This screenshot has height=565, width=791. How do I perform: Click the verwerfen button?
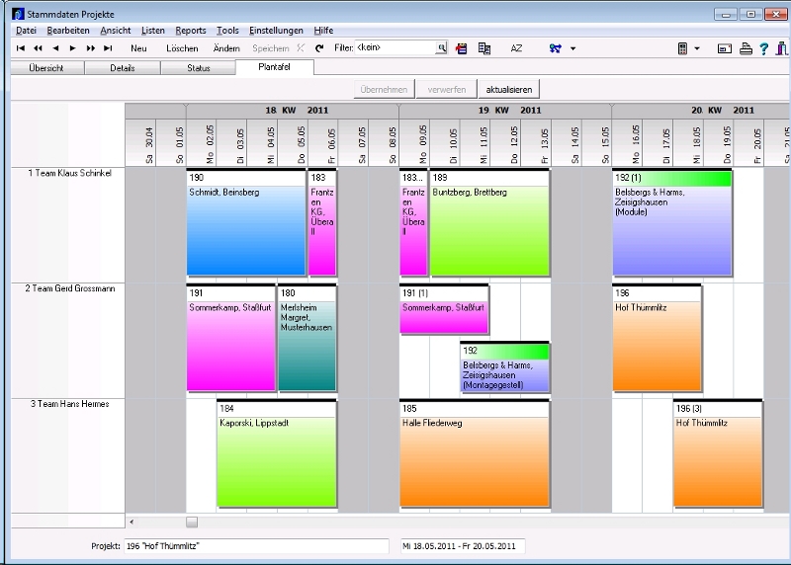(x=447, y=89)
